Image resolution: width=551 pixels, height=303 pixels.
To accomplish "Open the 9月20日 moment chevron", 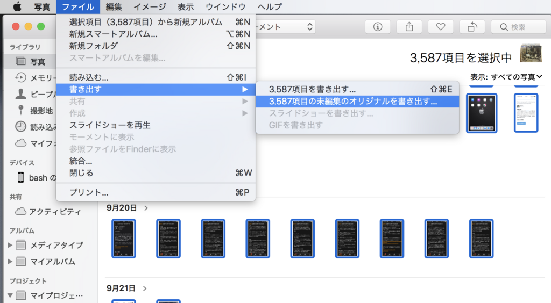I will tap(146, 208).
